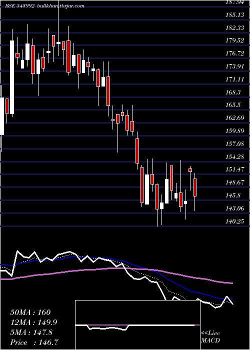Click the 171.11 price axis label

(x=234, y=79)
